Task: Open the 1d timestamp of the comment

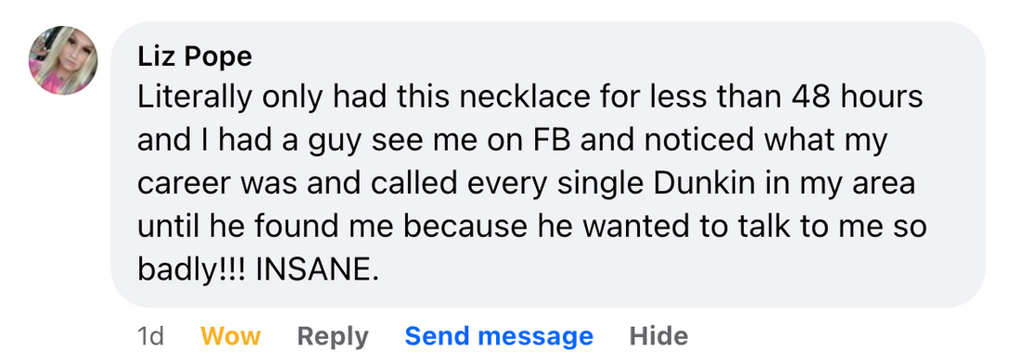Action: [x=150, y=336]
